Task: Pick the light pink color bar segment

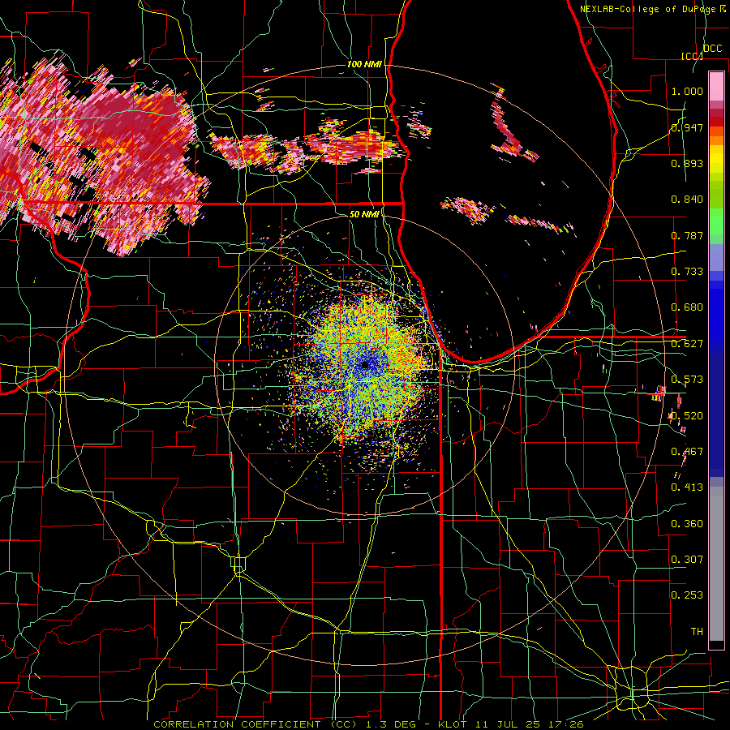Action: [716, 87]
